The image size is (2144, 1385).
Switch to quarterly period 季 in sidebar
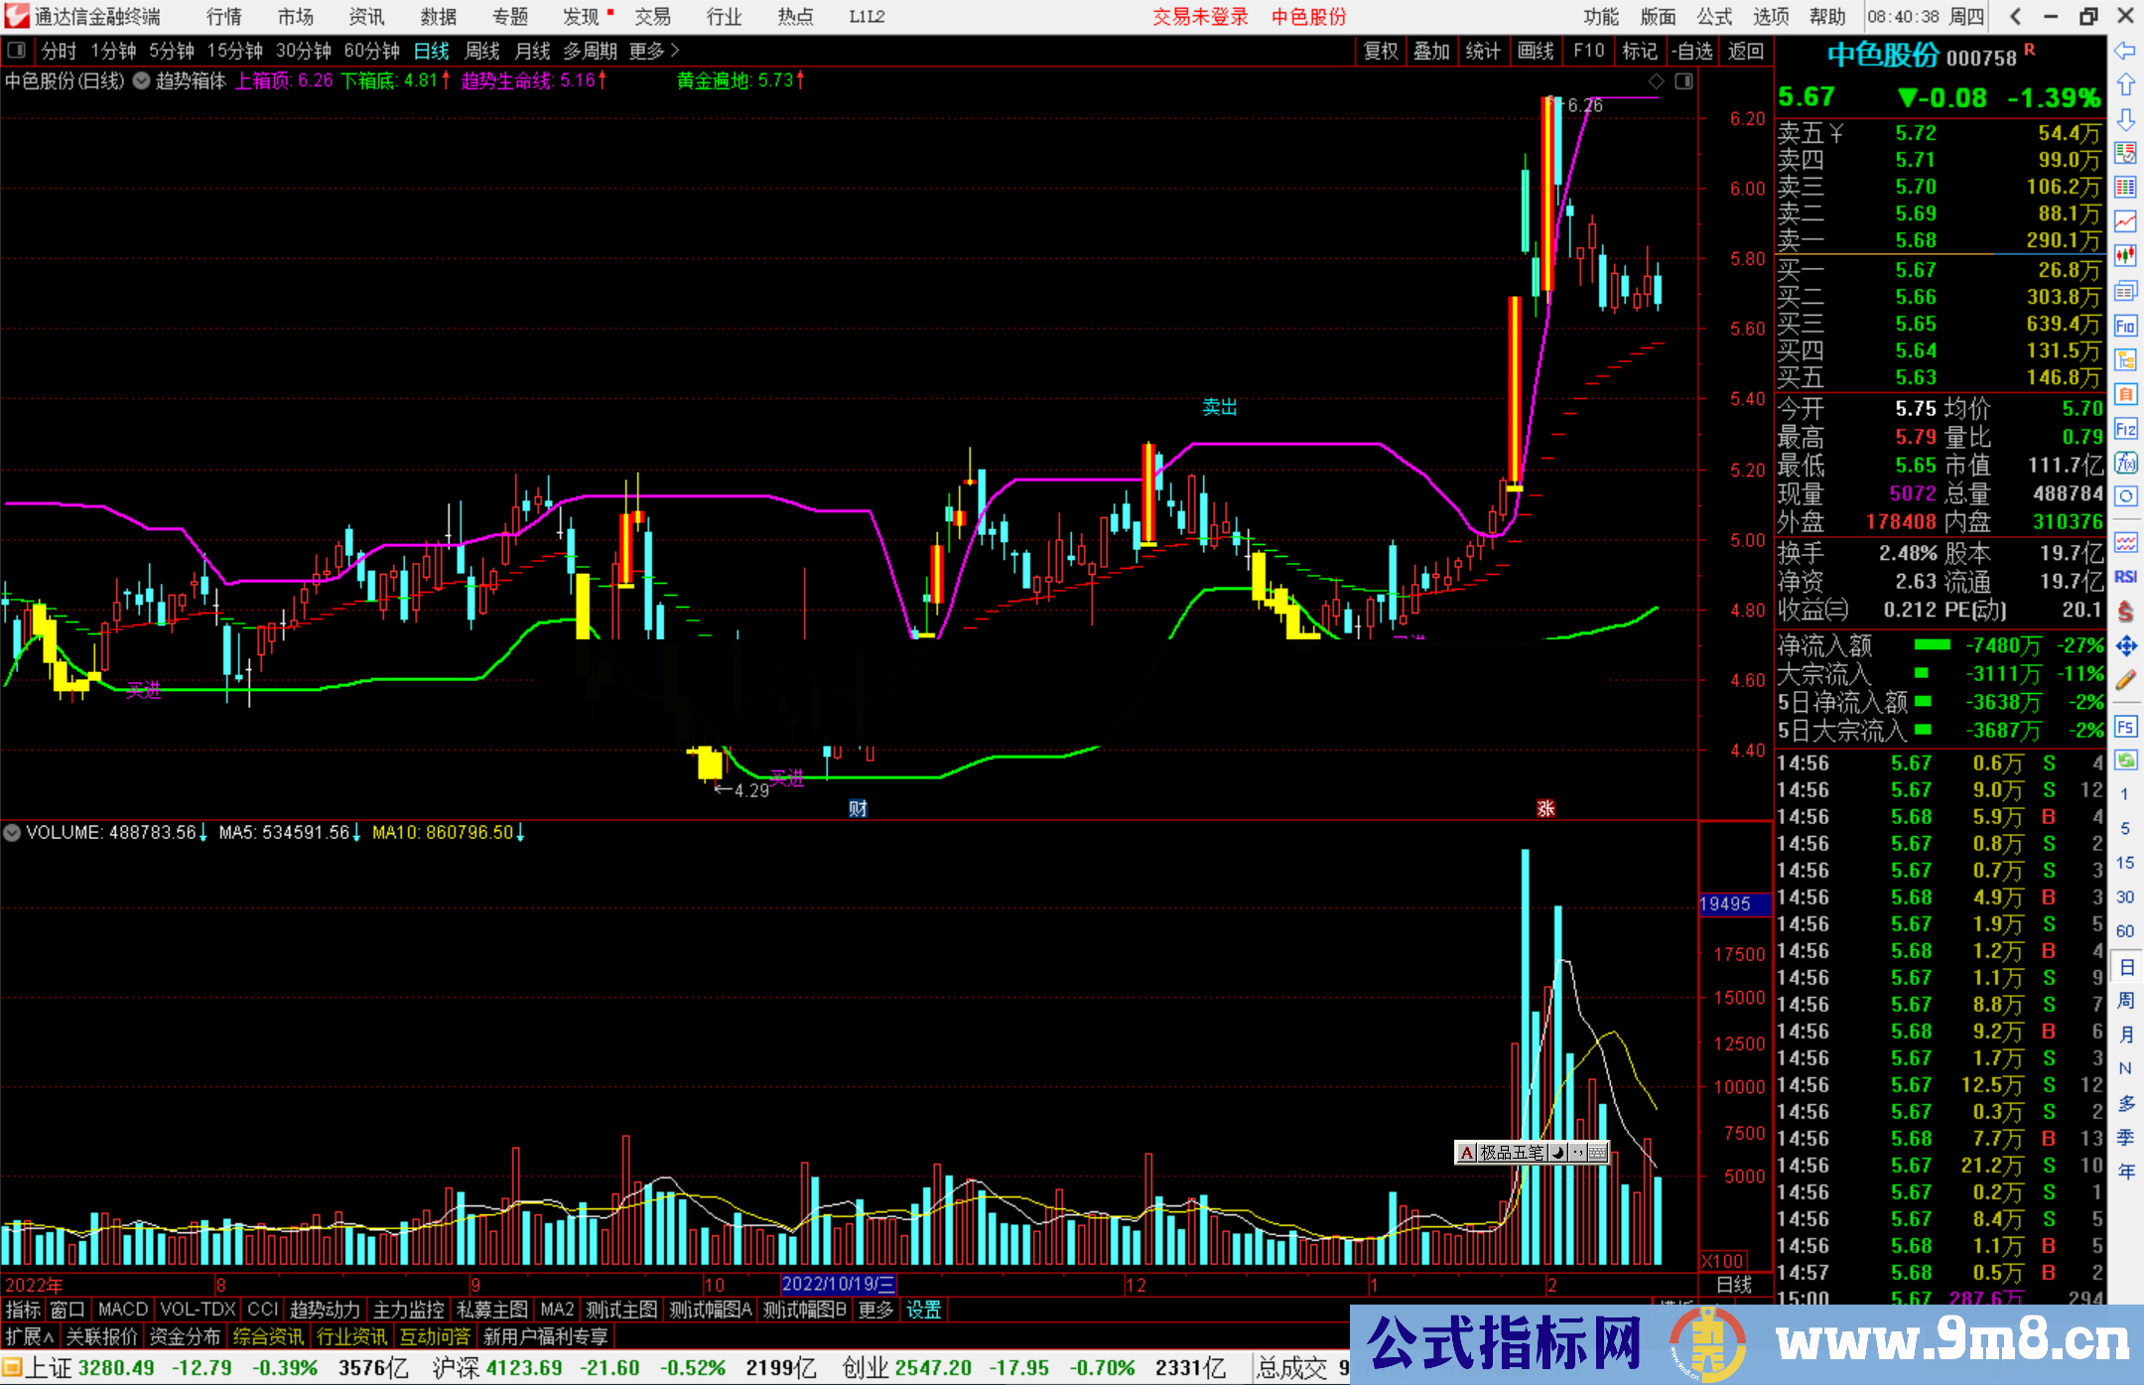pyautogui.click(x=2126, y=1137)
